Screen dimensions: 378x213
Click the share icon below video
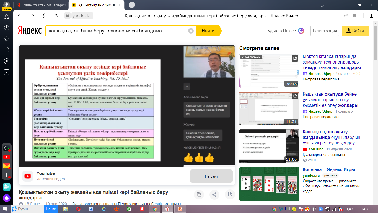click(x=214, y=195)
